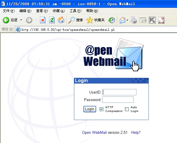Go to the Home page icon
177x143 pixels.
click(61, 20)
